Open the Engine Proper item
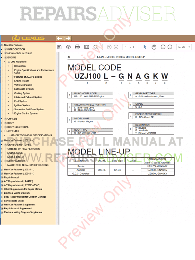195x260 pixels. tap(21, 81)
